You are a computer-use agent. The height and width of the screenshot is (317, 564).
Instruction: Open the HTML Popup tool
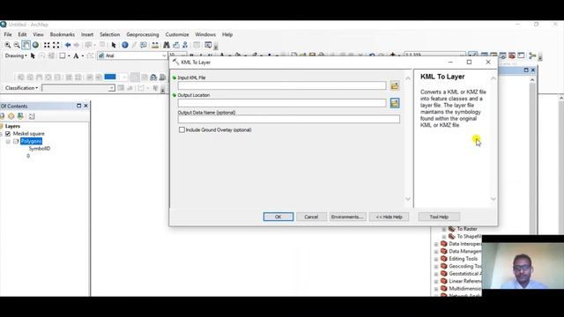click(144, 45)
